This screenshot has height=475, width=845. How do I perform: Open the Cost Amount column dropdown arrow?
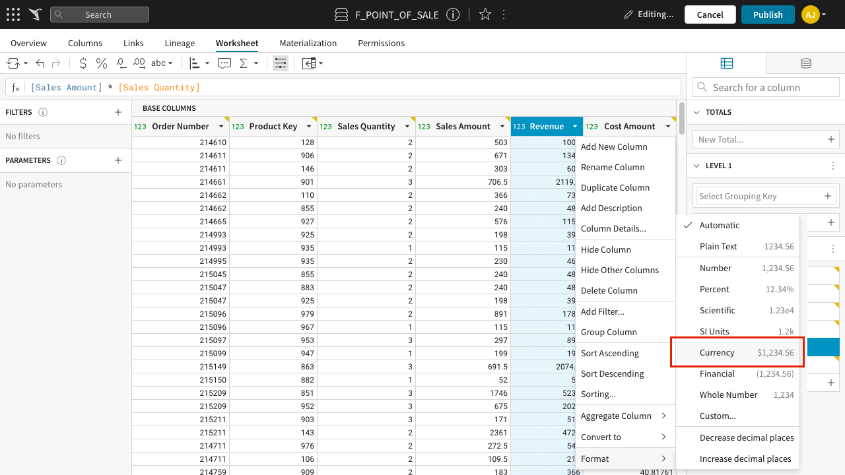[x=668, y=127]
